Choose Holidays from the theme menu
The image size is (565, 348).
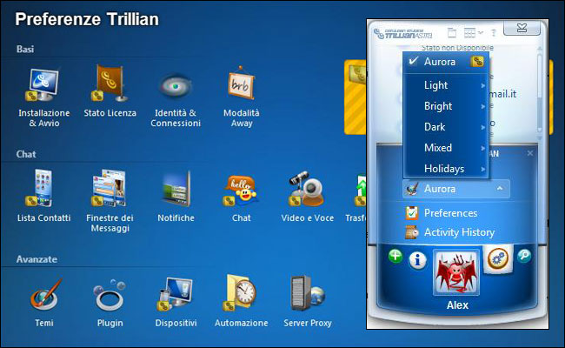(446, 169)
